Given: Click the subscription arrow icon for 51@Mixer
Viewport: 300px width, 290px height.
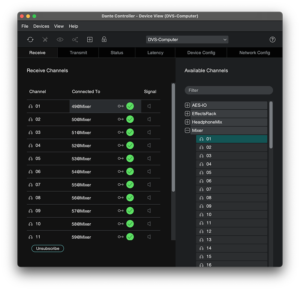Looking at the screenshot, I should point(120,132).
